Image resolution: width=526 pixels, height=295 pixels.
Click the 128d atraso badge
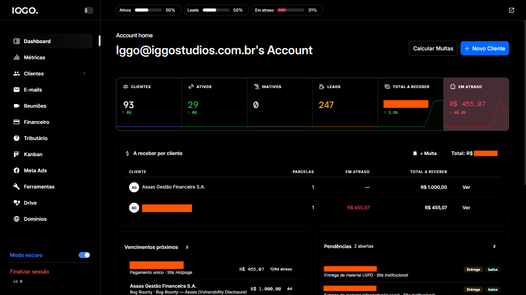tap(281, 269)
